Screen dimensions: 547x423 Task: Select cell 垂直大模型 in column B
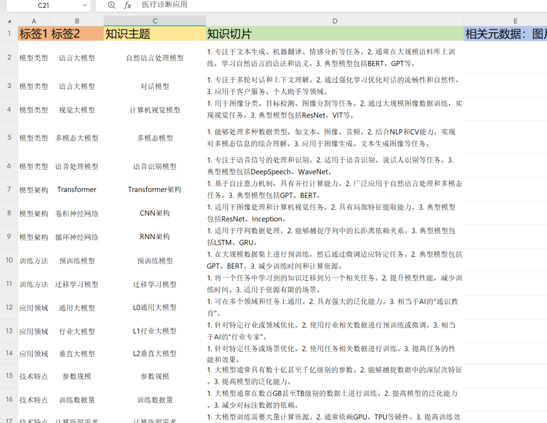click(77, 354)
